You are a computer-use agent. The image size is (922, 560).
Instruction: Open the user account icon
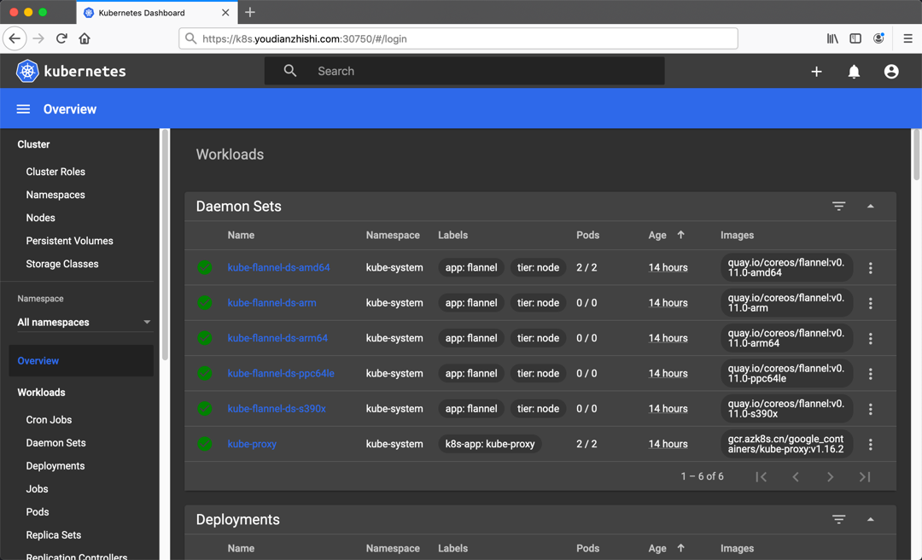891,71
